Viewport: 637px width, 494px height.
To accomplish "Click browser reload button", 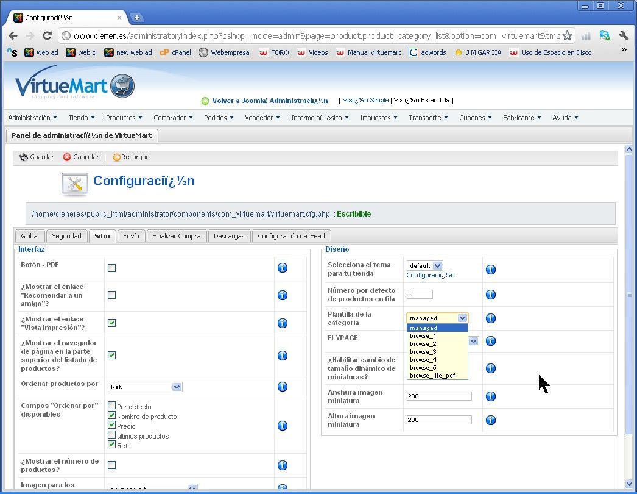I will pos(47,36).
